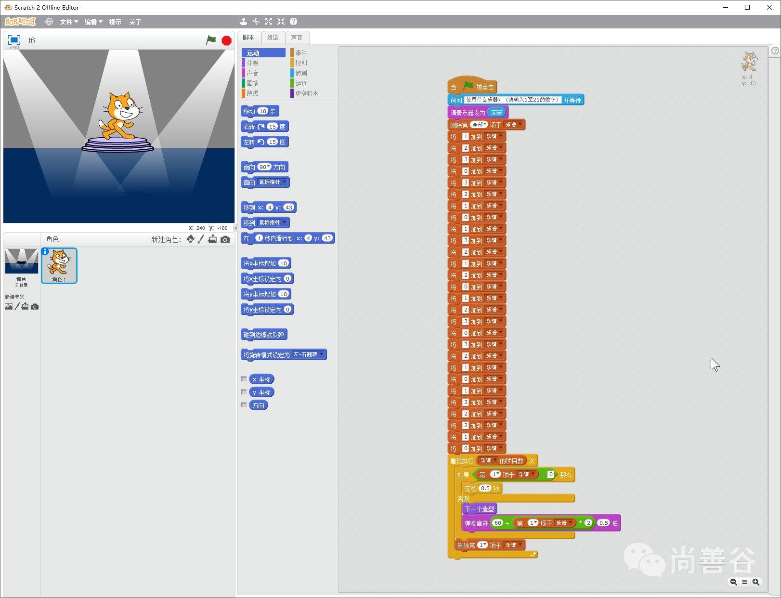Upload a backdrop from file

pyautogui.click(x=25, y=306)
